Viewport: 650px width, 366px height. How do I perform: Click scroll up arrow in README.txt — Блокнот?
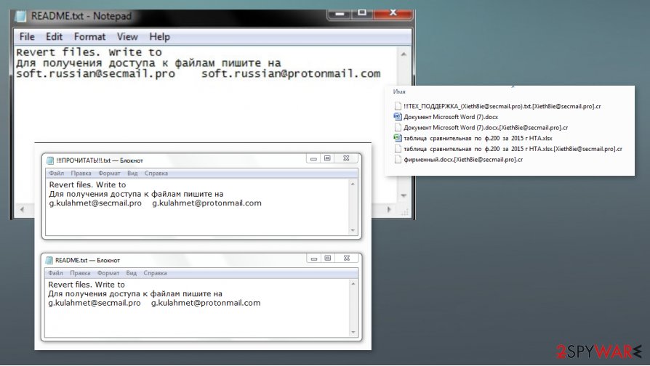353,284
